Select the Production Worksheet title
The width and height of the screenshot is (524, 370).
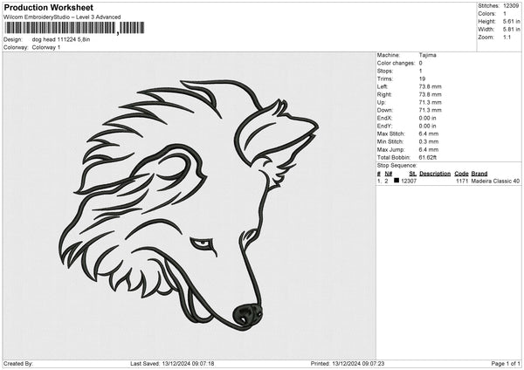(x=48, y=8)
